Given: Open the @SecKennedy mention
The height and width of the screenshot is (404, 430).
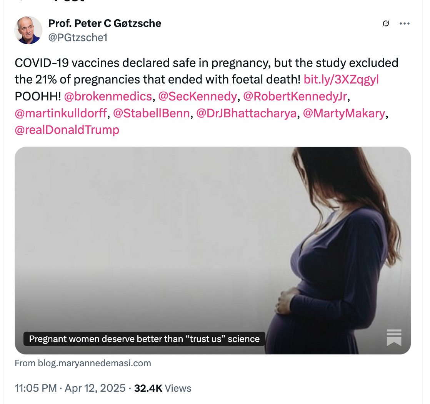Looking at the screenshot, I should tap(197, 97).
